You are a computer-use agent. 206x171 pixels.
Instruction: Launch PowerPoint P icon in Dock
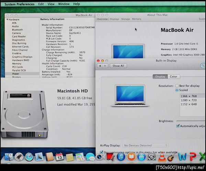[x=193, y=157]
